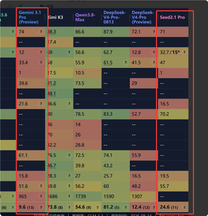Click the help icon beside 61.5
Screen dimensions: 208x216
[x=126, y=62]
